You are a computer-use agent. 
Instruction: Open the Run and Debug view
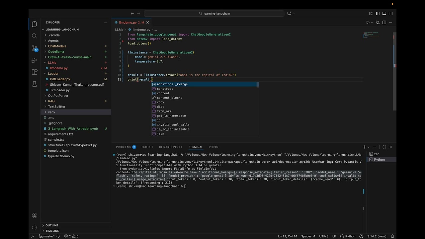(35, 60)
